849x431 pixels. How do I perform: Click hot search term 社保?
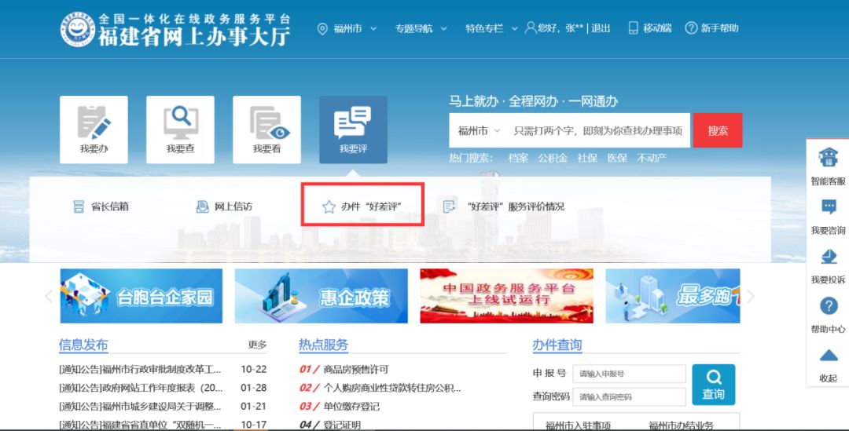tap(587, 158)
